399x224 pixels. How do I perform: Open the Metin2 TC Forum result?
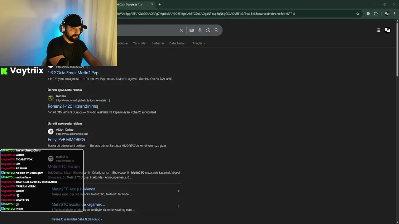tap(64, 166)
